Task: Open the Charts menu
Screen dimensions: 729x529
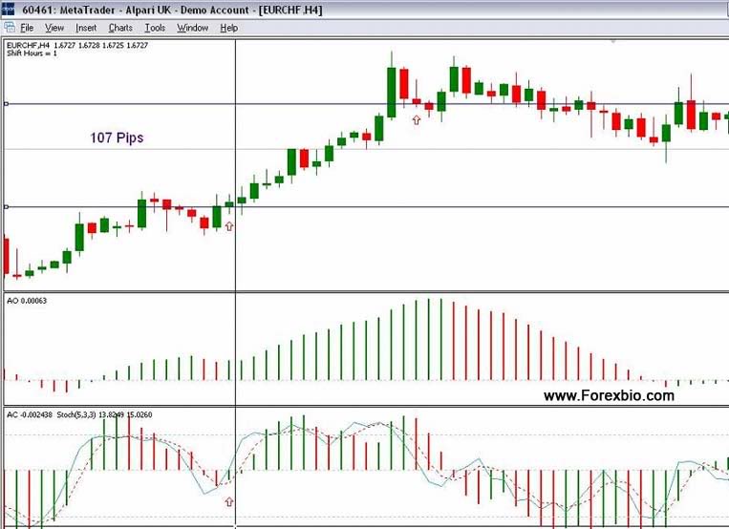Action: pos(120,28)
